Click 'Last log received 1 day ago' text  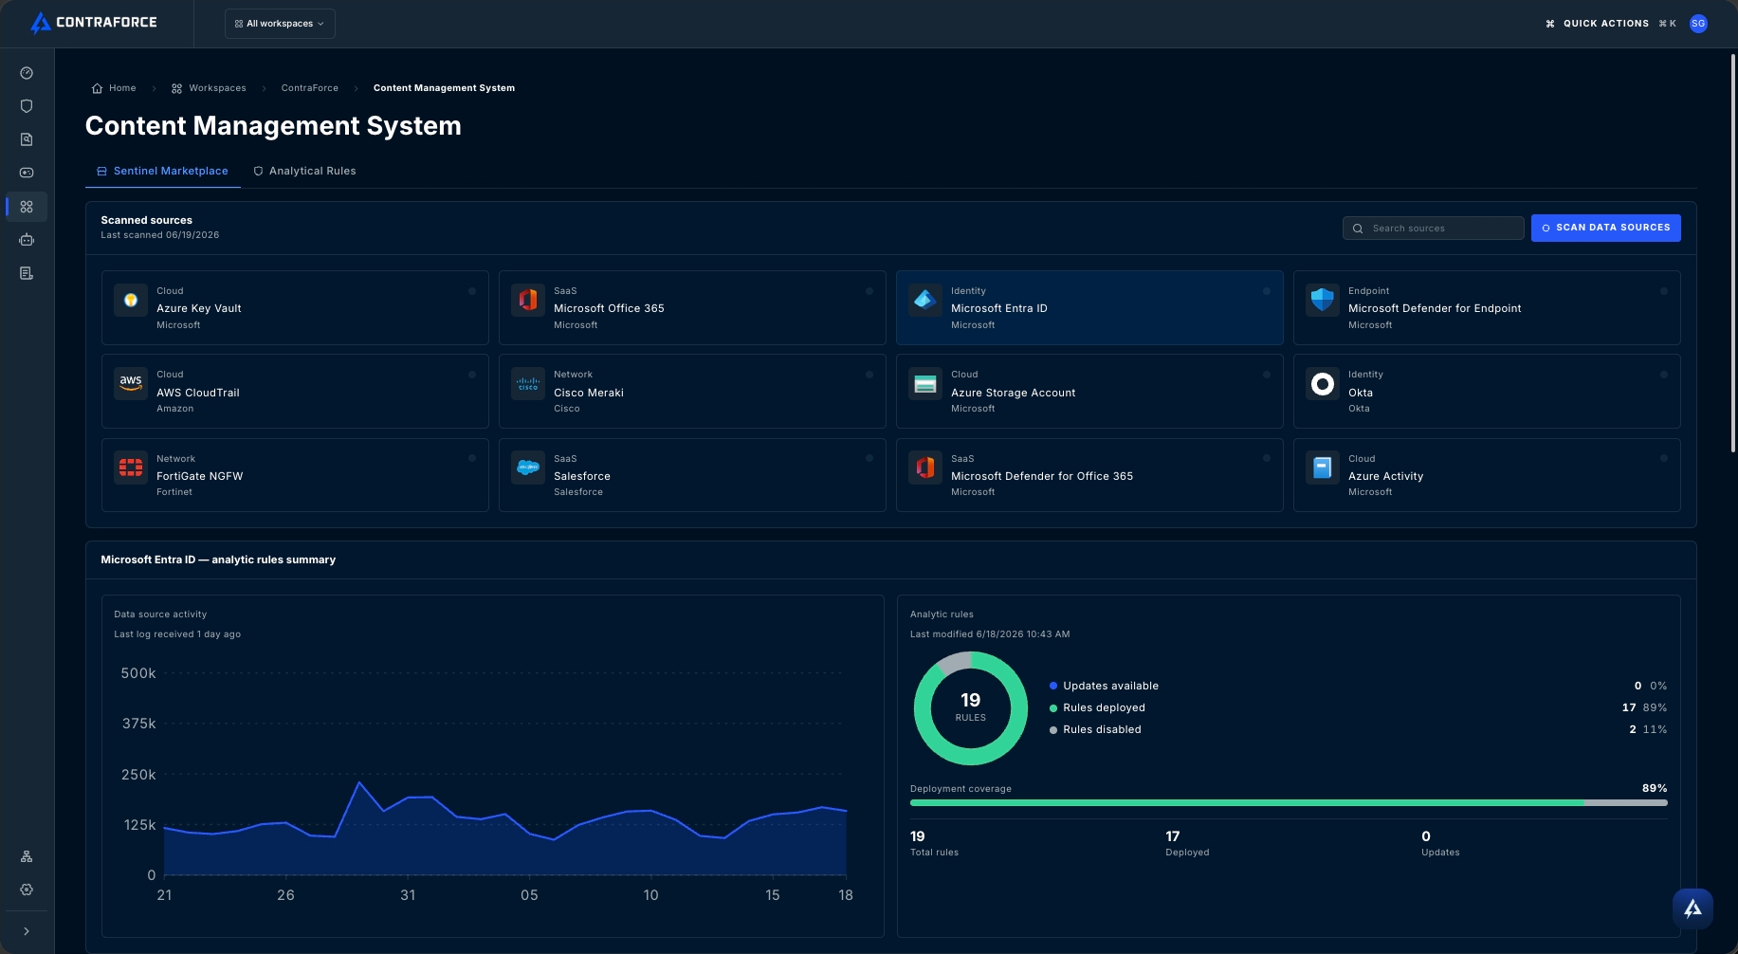coord(177,634)
